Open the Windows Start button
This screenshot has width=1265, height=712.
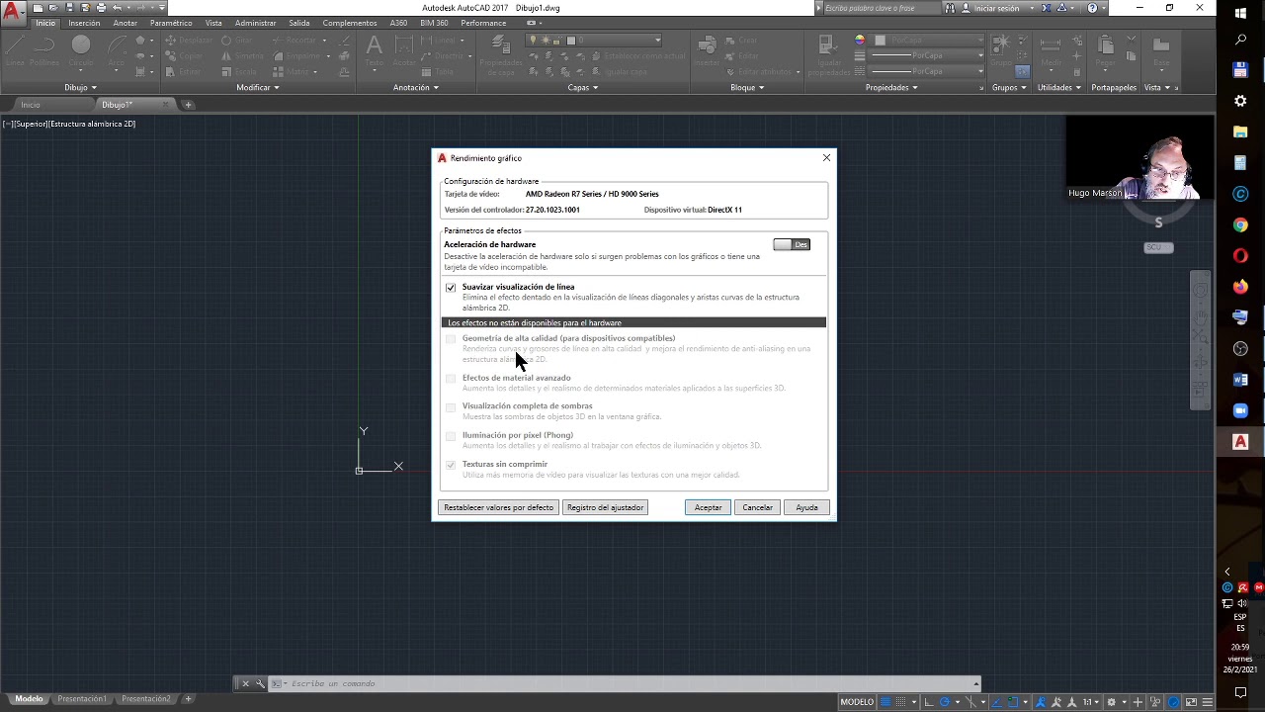click(x=1240, y=13)
